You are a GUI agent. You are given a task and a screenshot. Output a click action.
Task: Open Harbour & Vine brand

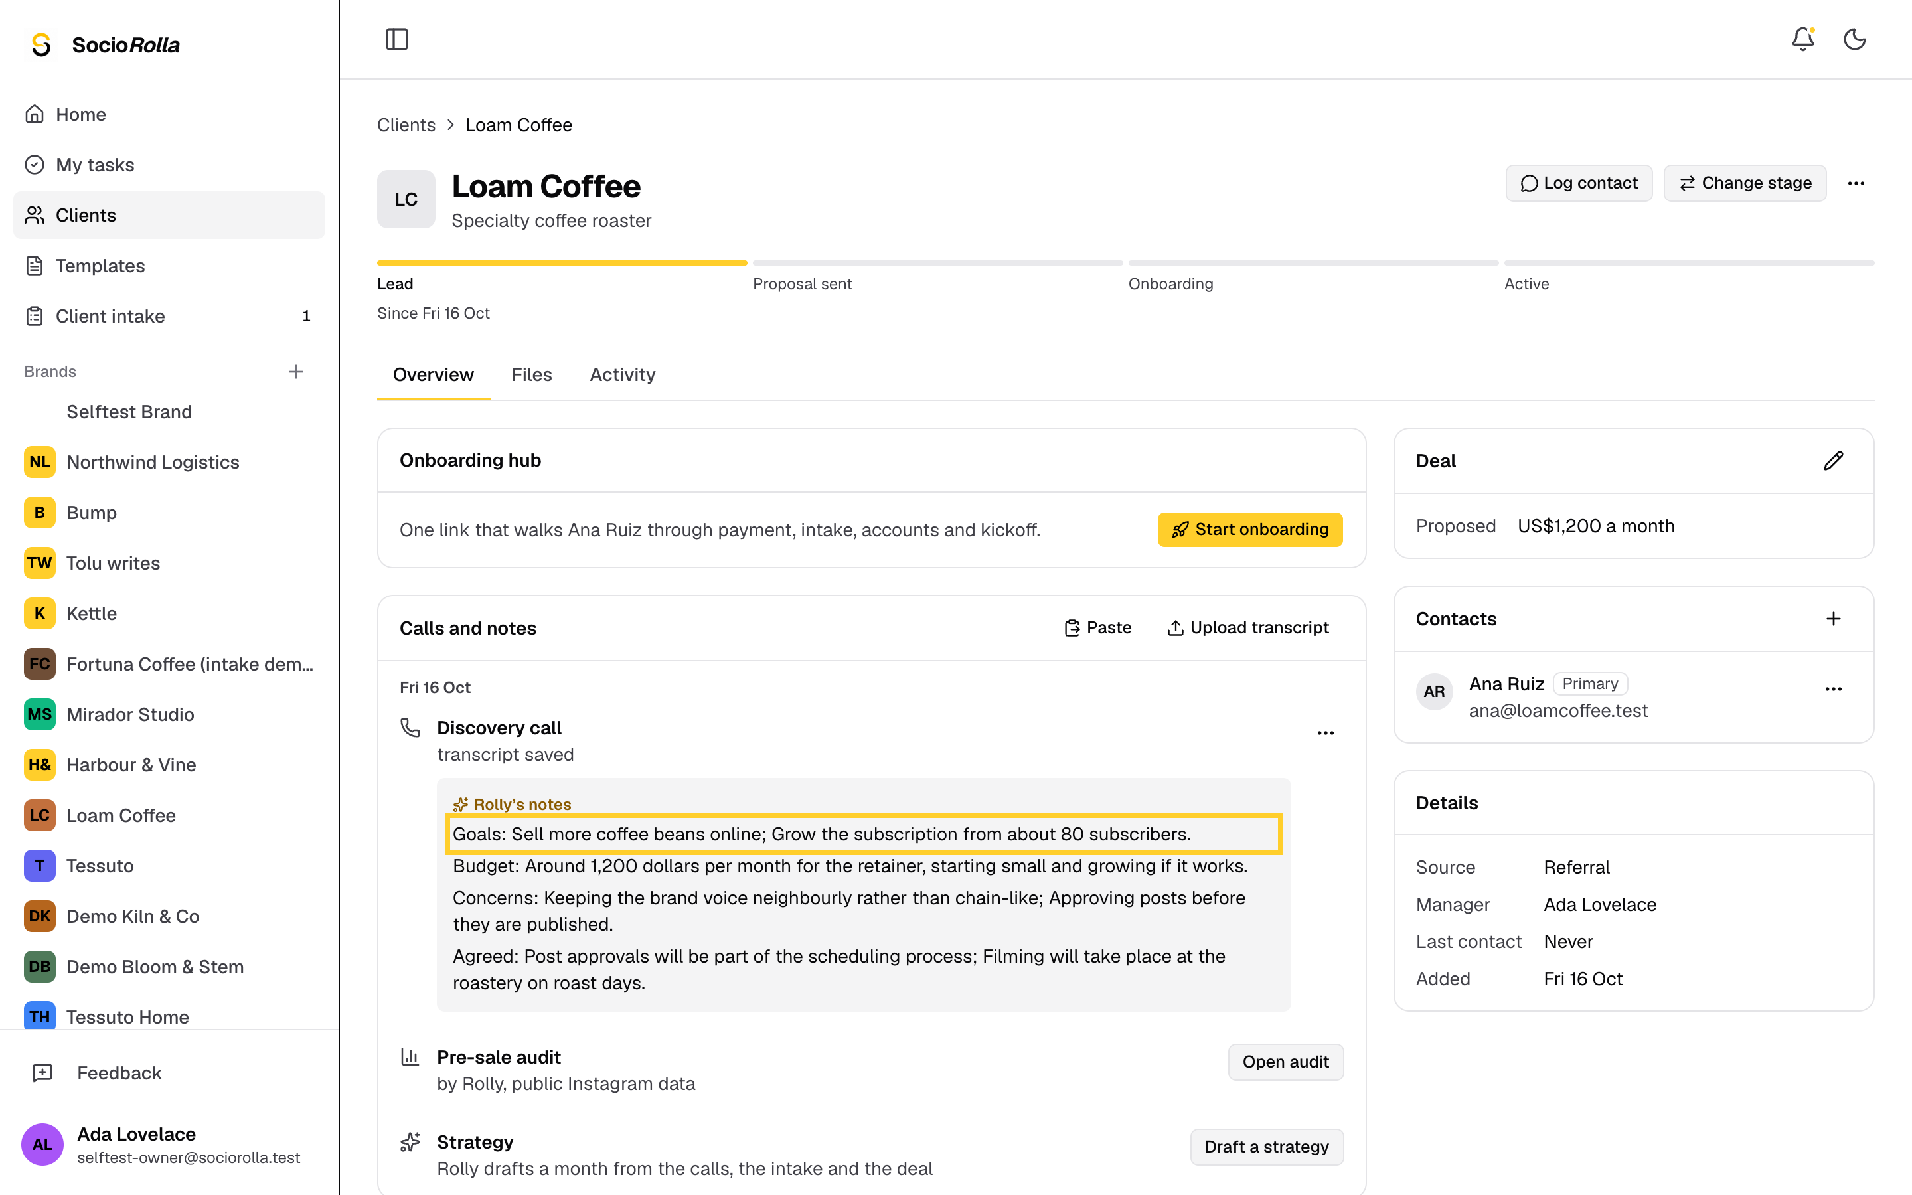tap(169, 765)
